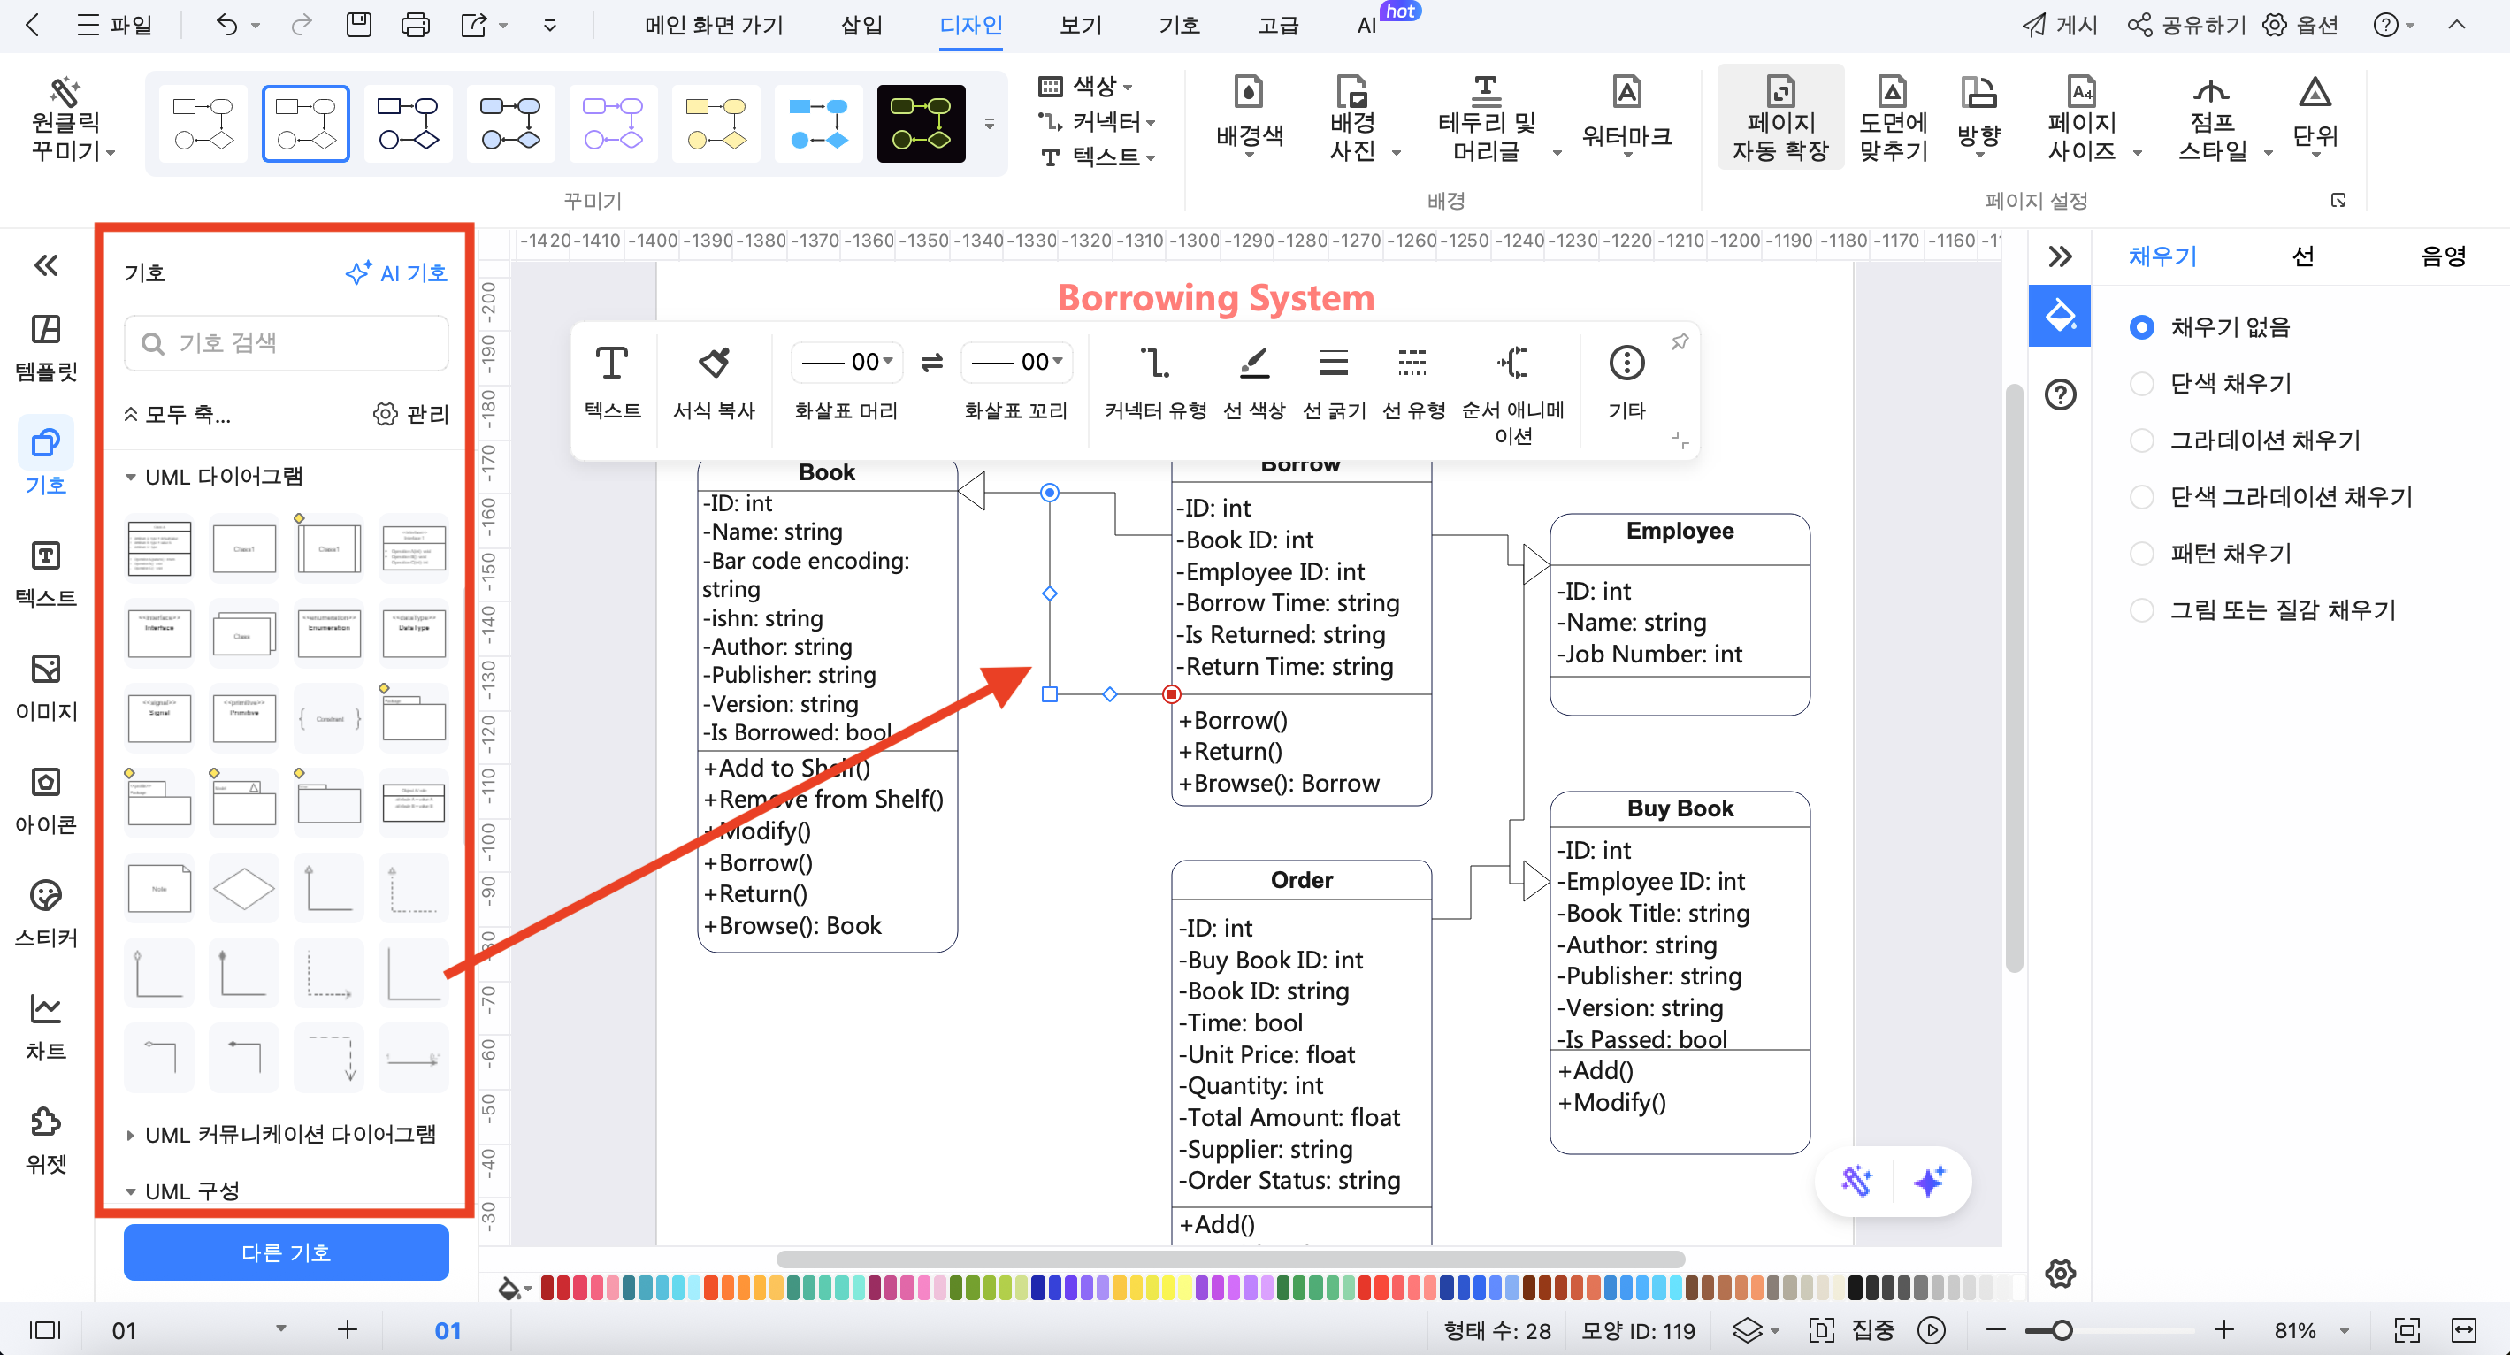This screenshot has width=2510, height=1355.
Task: Open the 화살표 머리 arrow head dropdown
Action: click(846, 362)
